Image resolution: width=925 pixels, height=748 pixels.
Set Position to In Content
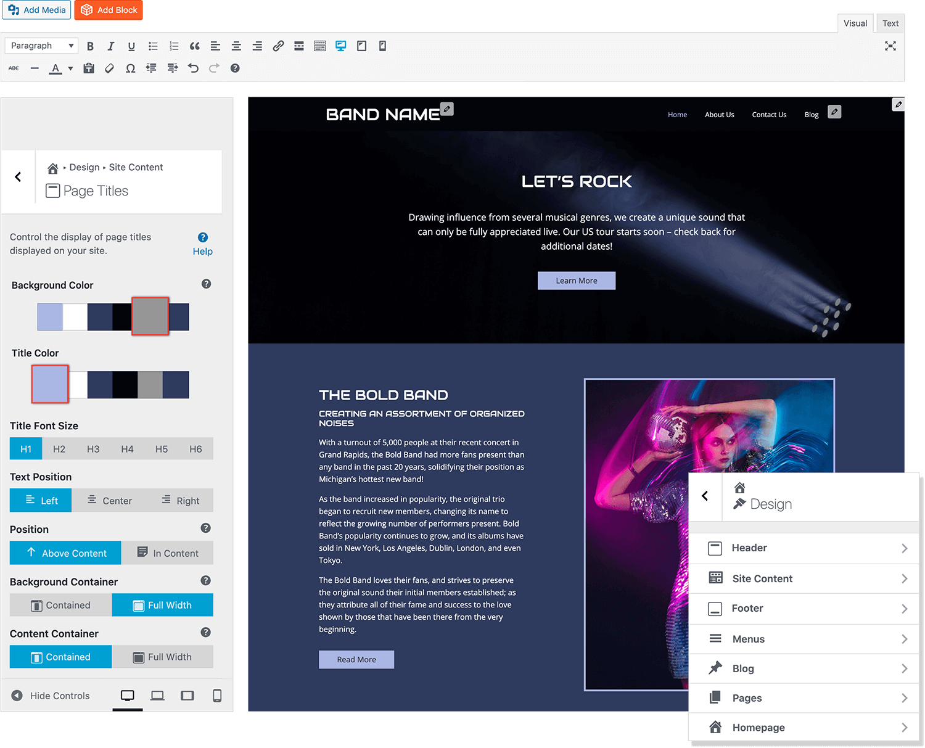(x=167, y=553)
